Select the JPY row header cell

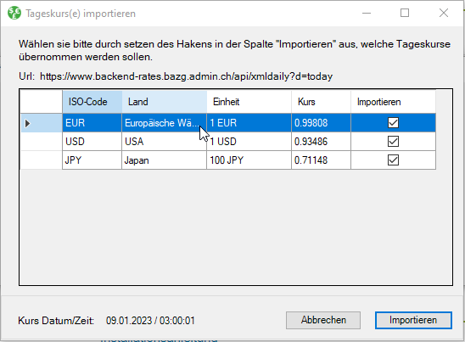click(x=42, y=160)
